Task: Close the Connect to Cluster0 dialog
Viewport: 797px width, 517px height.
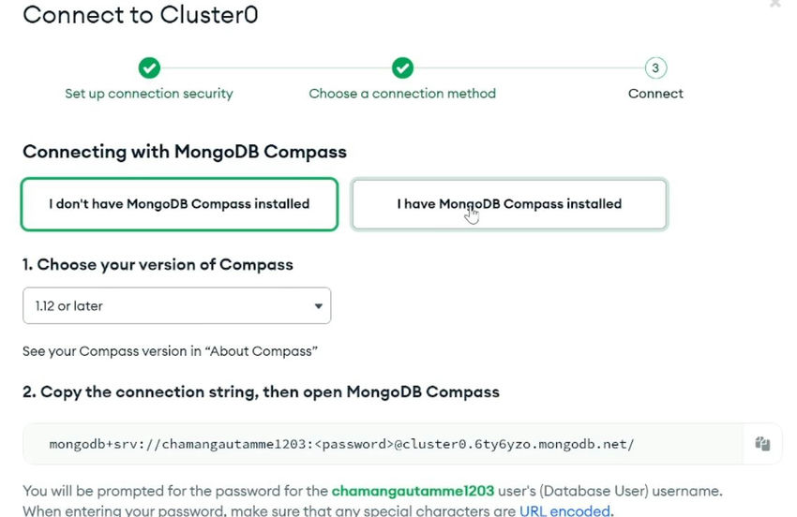Action: pyautogui.click(x=775, y=4)
